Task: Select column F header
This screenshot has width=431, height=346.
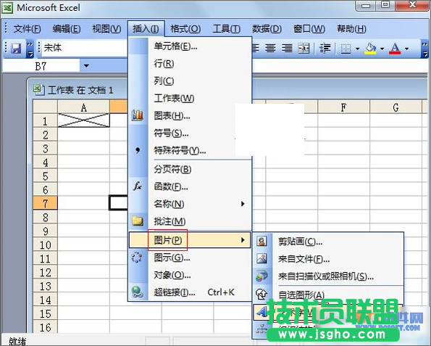Action: click(x=343, y=107)
